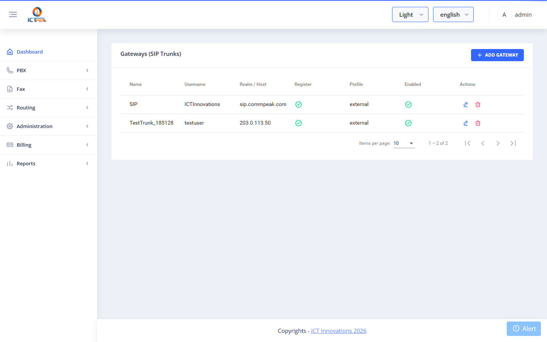Click the ICTInnovations username cell
Screen dimensions: 547x342
point(202,104)
